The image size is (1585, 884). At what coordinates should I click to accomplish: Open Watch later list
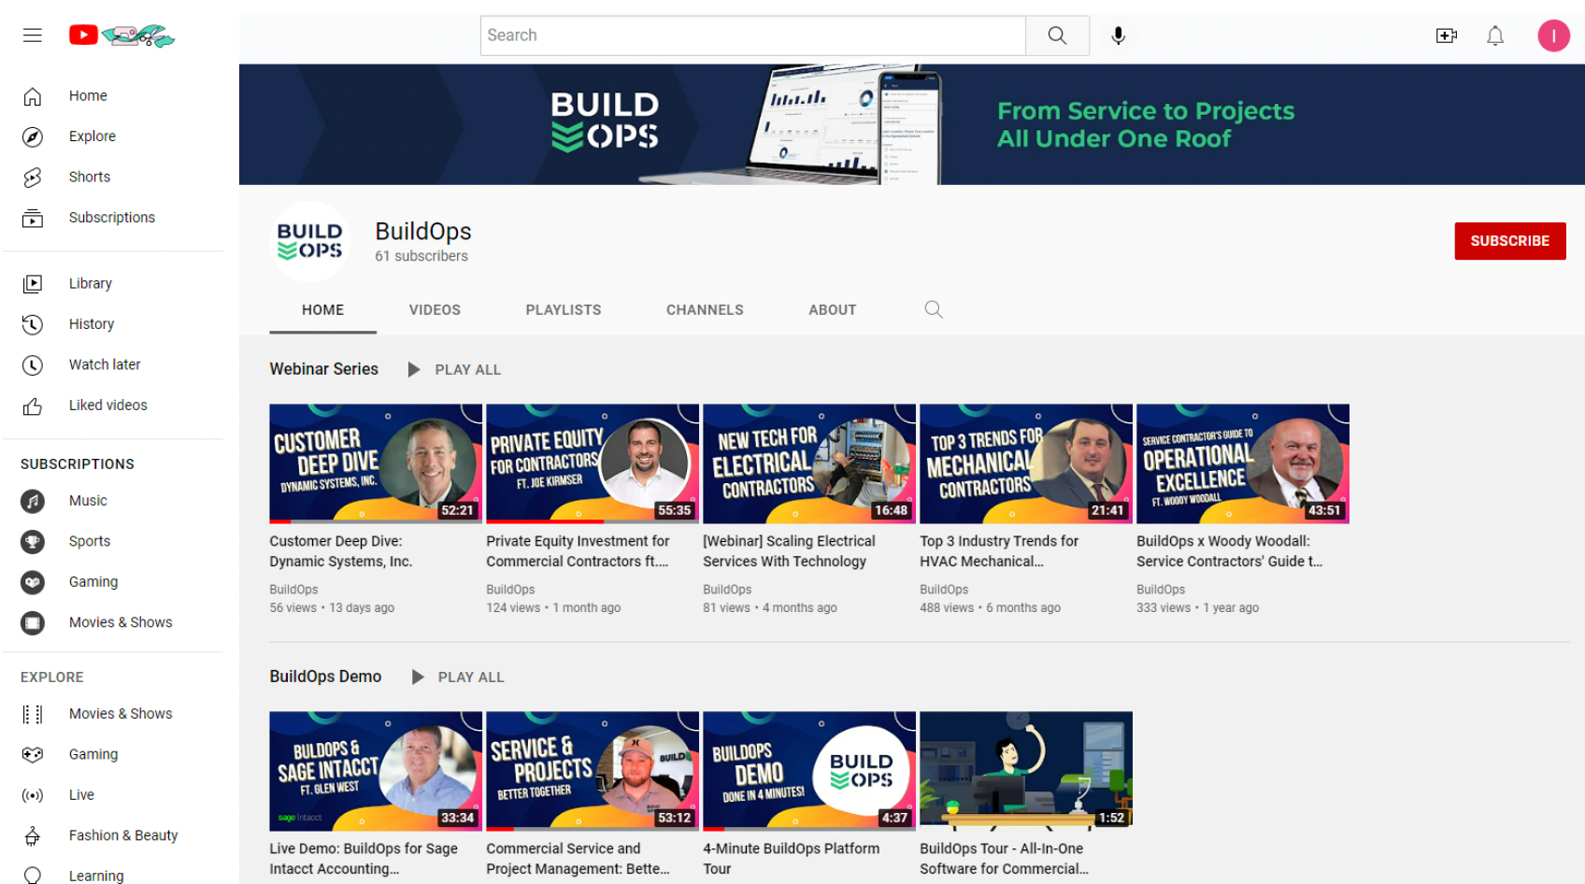pyautogui.click(x=113, y=364)
